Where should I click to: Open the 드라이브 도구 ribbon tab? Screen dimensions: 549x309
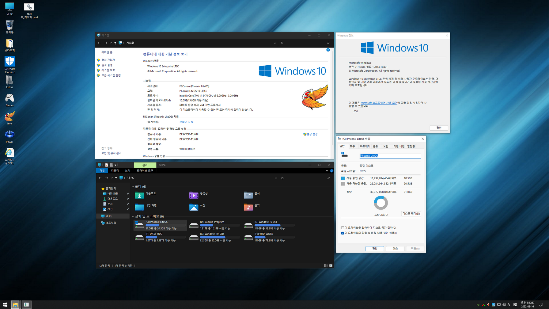pos(145,171)
